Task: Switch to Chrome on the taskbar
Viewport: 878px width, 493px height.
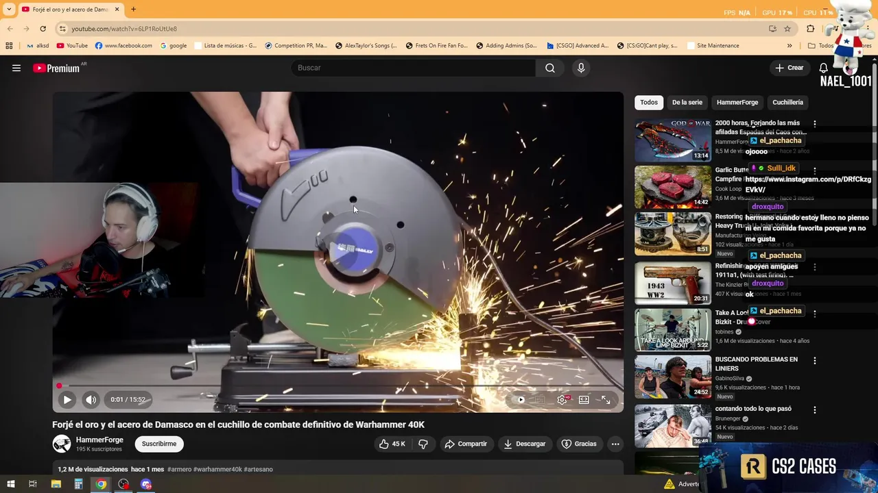Action: (101, 484)
